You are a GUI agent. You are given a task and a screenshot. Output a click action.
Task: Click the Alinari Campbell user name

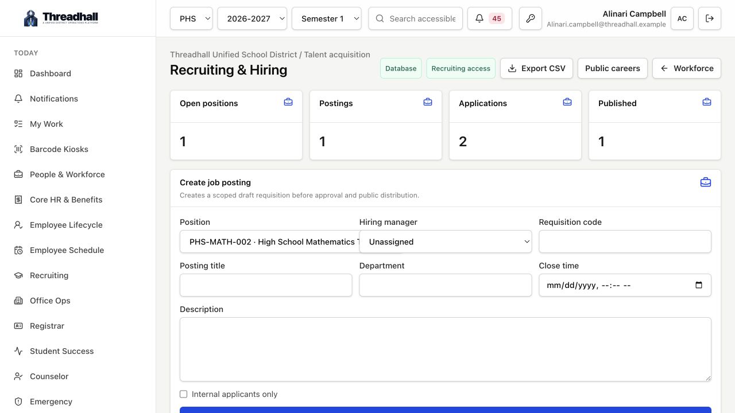pos(635,14)
